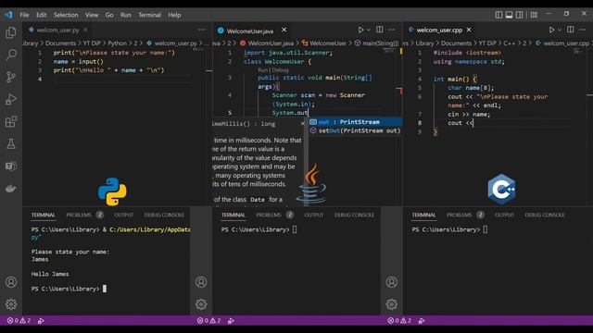Toggle panel layout button
This screenshot has height=333, width=593.
pyautogui.click(x=509, y=15)
